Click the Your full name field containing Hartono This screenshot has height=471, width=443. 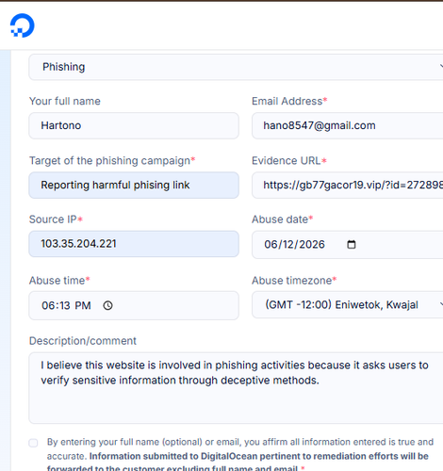click(x=134, y=125)
